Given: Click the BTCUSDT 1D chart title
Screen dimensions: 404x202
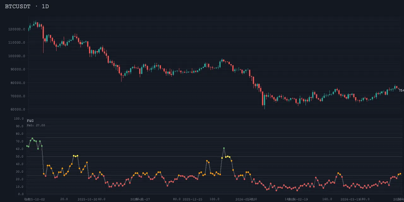Looking at the screenshot, I should tap(27, 6).
